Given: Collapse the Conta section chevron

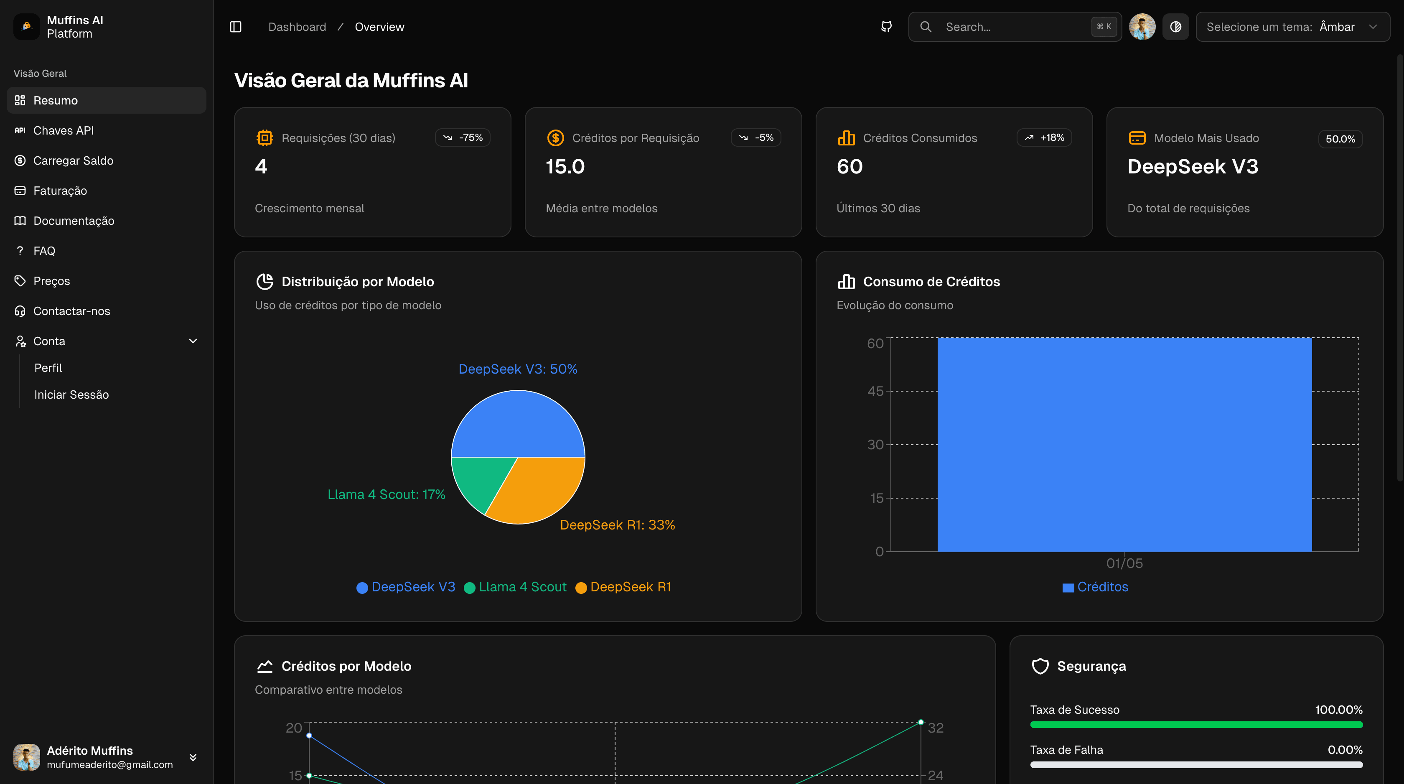Looking at the screenshot, I should 193,341.
